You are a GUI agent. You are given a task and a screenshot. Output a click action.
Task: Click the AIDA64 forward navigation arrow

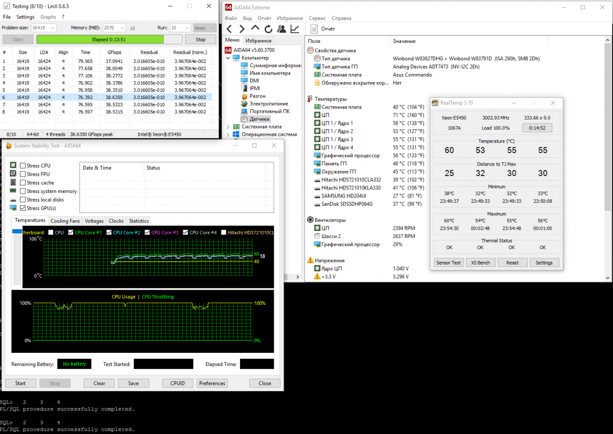coord(242,29)
